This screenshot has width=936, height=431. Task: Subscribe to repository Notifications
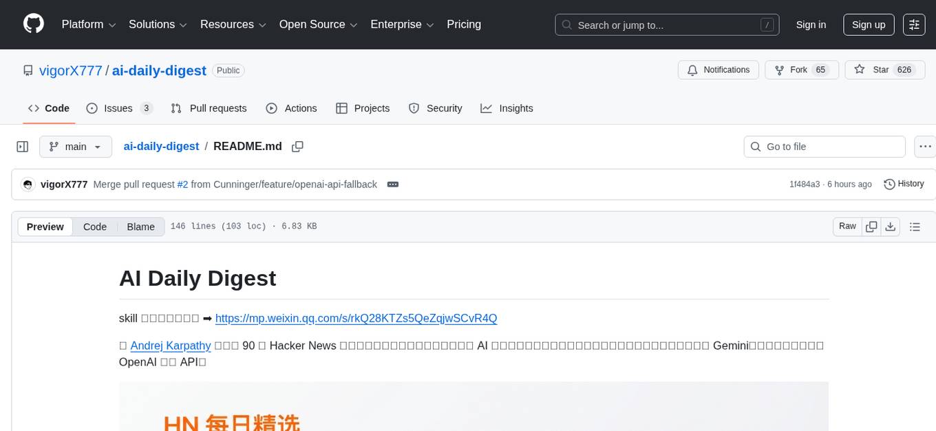point(718,70)
